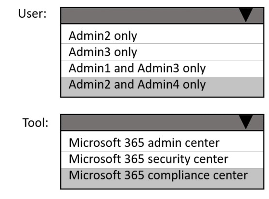The height and width of the screenshot is (199, 269).
Task: Choose highlighted "Admin2 and Admin4 only"
Action: [162, 87]
